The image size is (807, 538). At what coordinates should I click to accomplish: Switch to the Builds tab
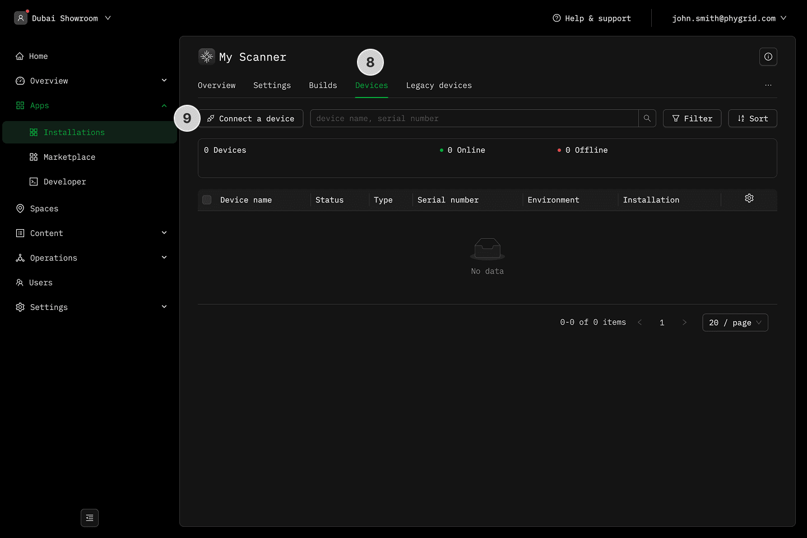pyautogui.click(x=323, y=85)
